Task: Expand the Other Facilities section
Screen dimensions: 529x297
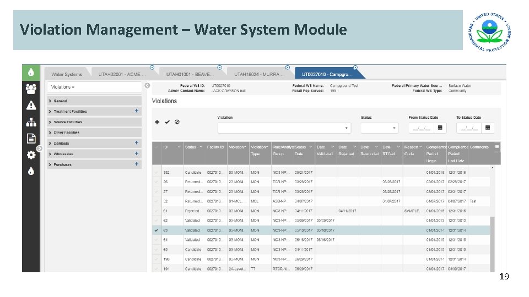Action: [94, 133]
